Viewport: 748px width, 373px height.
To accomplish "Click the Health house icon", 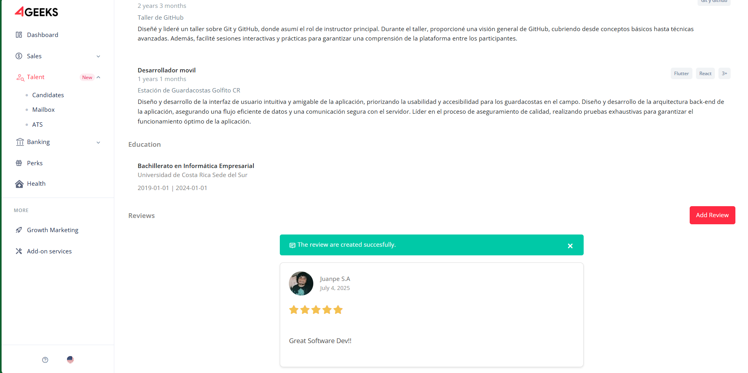I will [19, 184].
